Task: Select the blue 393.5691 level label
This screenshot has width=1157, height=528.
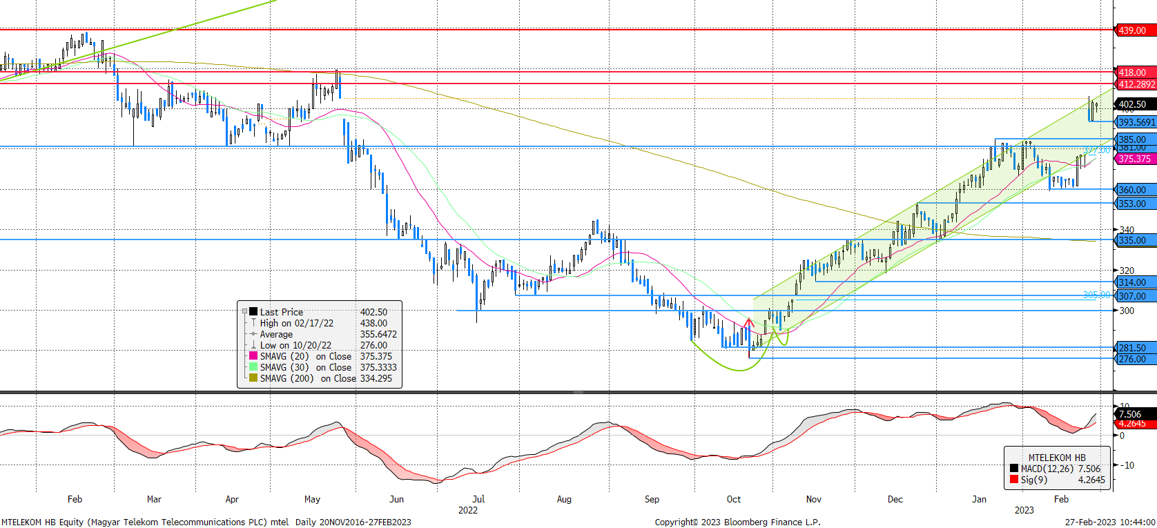Action: (x=1136, y=122)
